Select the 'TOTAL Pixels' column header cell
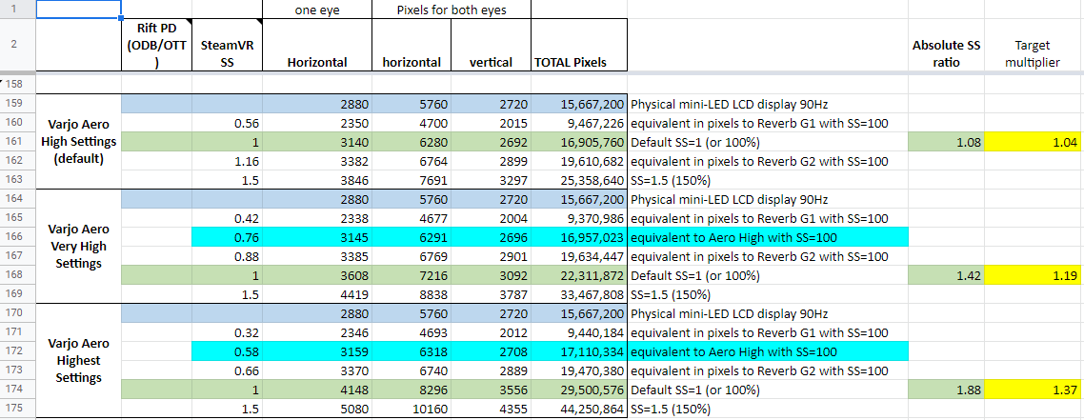 coord(578,44)
